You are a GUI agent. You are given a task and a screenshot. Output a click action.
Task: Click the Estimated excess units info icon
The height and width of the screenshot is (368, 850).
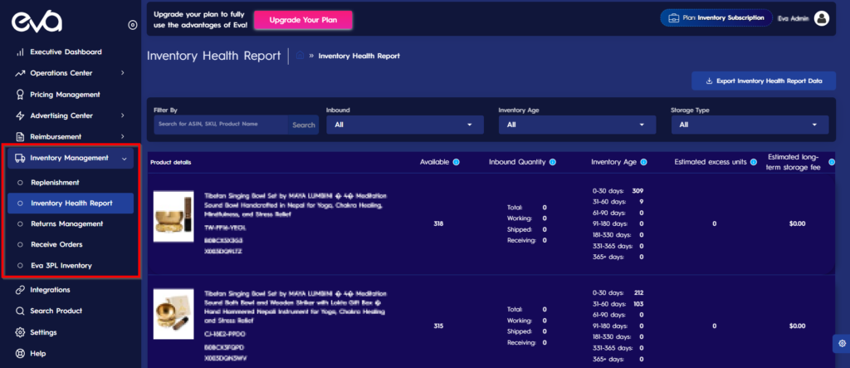(754, 162)
